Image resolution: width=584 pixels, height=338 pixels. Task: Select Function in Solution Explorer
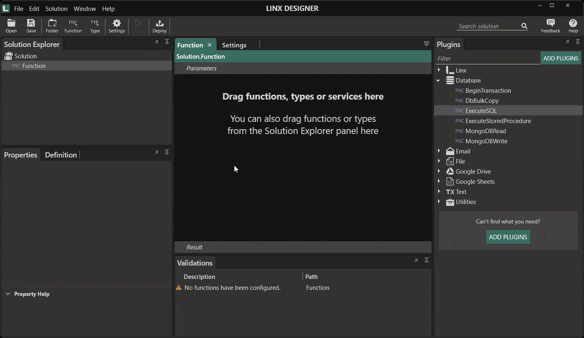click(87, 66)
